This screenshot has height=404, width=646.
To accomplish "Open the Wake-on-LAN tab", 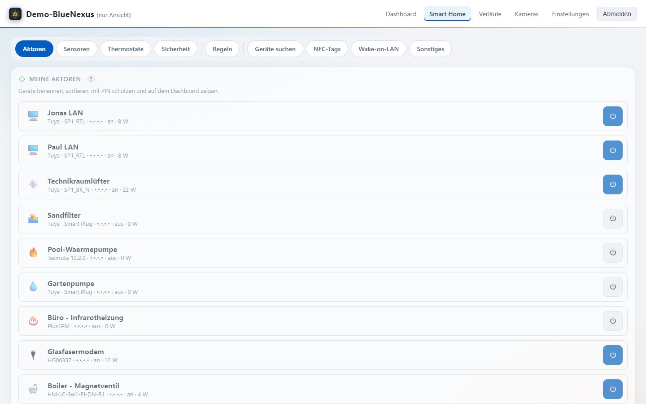I will click(379, 49).
